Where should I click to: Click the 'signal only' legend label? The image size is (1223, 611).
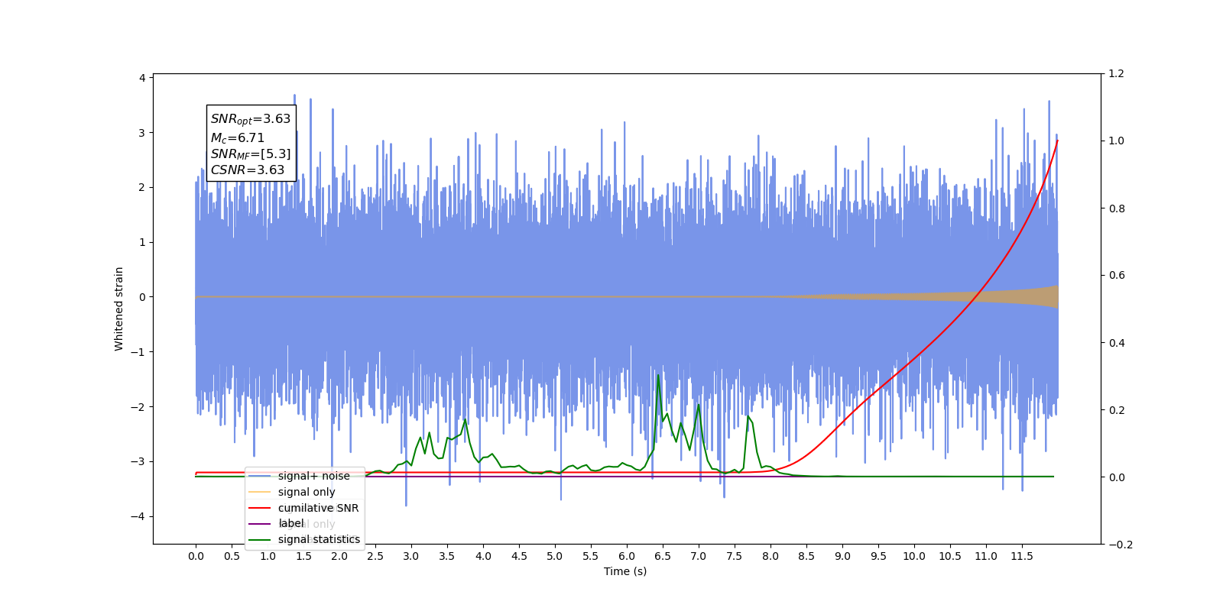tap(307, 492)
